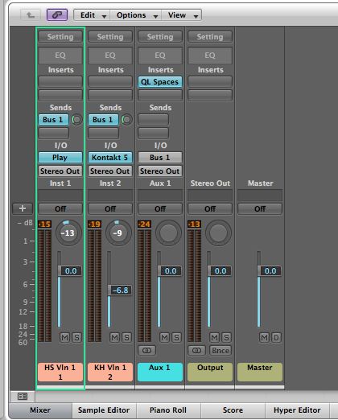This screenshot has height=420, width=338.
Task: Open automation mode Off on Inst 2
Action: click(110, 208)
